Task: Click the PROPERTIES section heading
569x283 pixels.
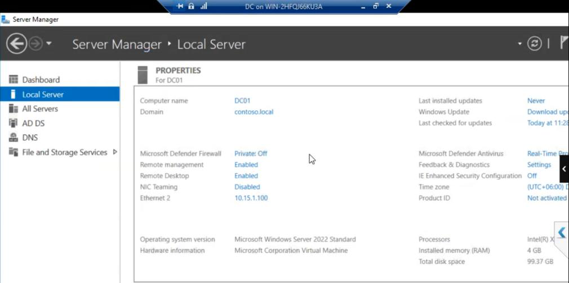Action: [x=178, y=71]
